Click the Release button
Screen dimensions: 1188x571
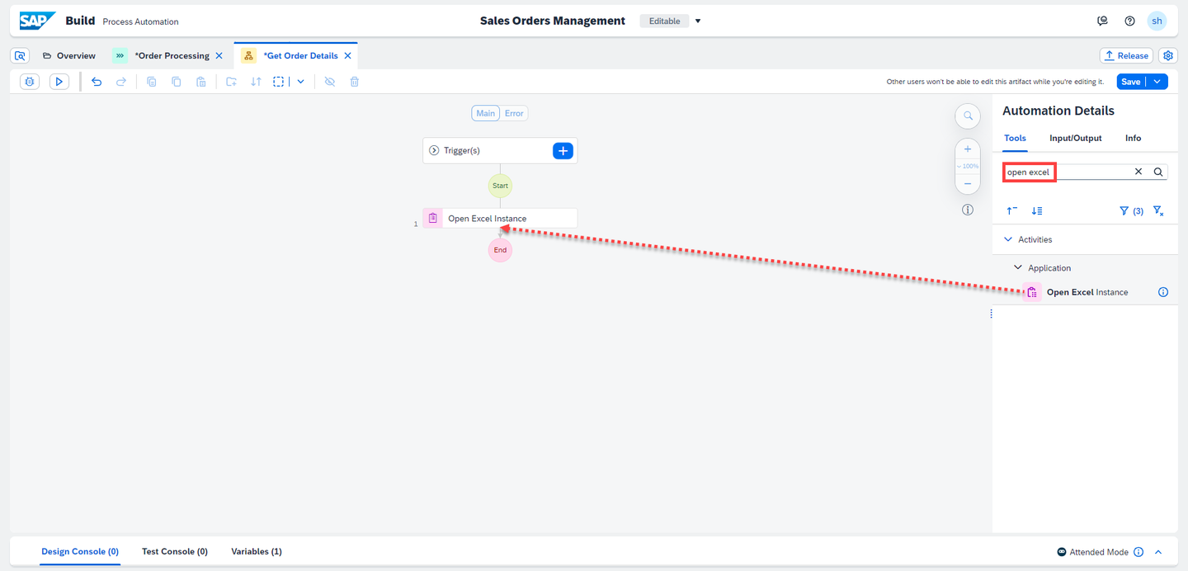pos(1126,55)
